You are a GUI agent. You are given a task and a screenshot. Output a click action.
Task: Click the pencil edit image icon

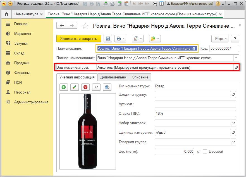coord(74,87)
